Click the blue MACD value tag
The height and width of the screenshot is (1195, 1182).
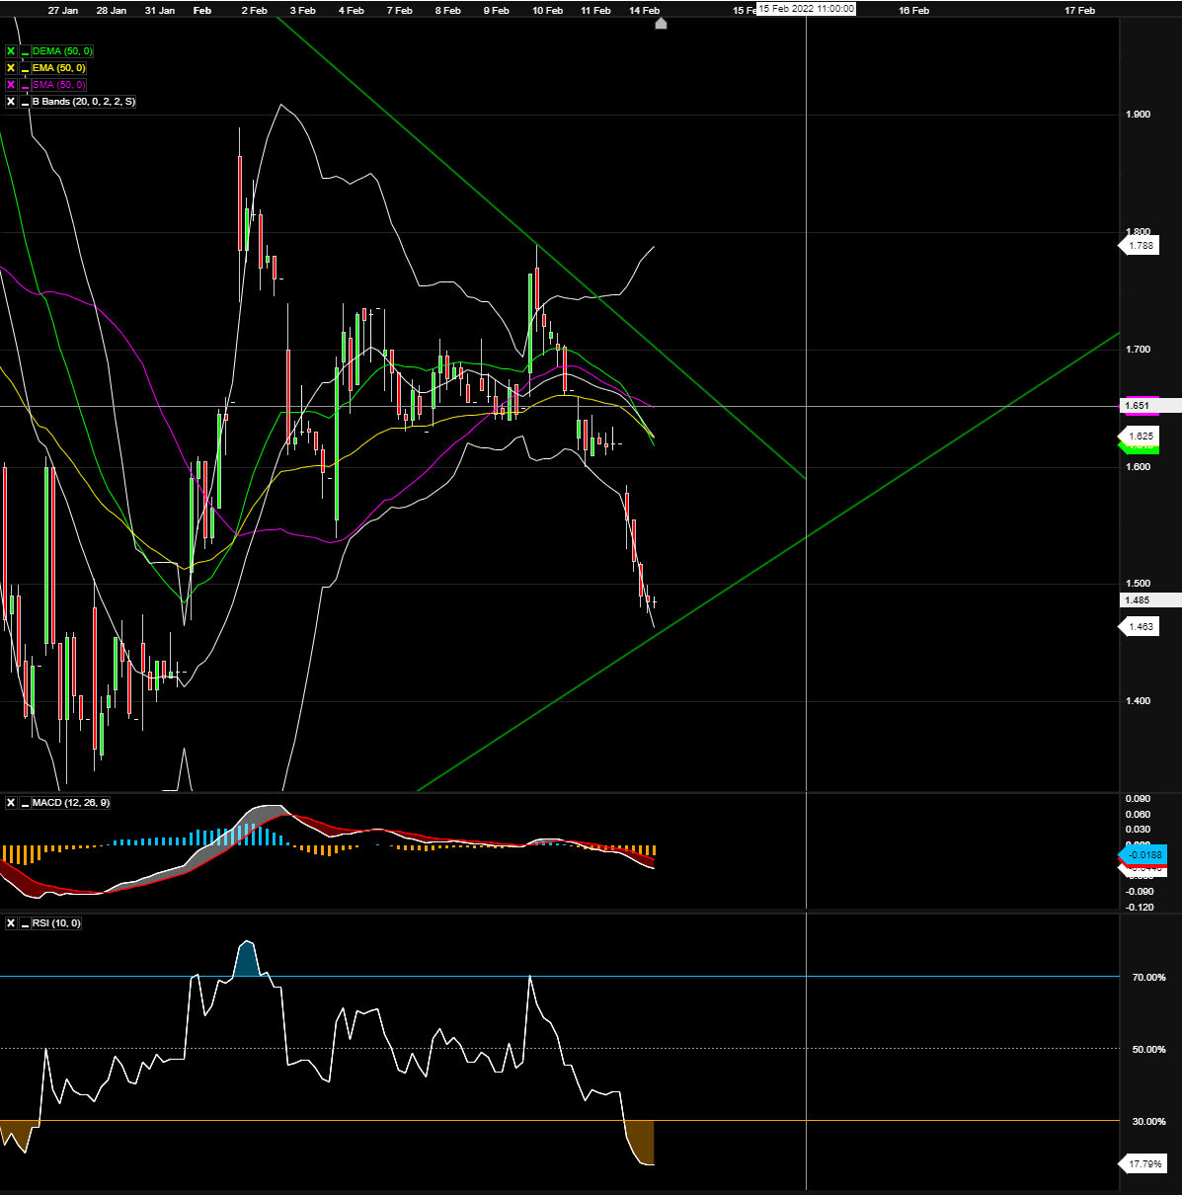[x=1143, y=855]
